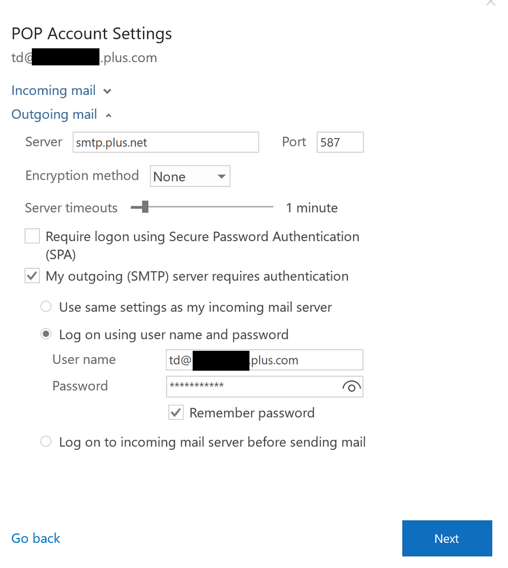The image size is (508, 568).
Task: Select Use same settings as my incoming mail server
Action: [45, 306]
